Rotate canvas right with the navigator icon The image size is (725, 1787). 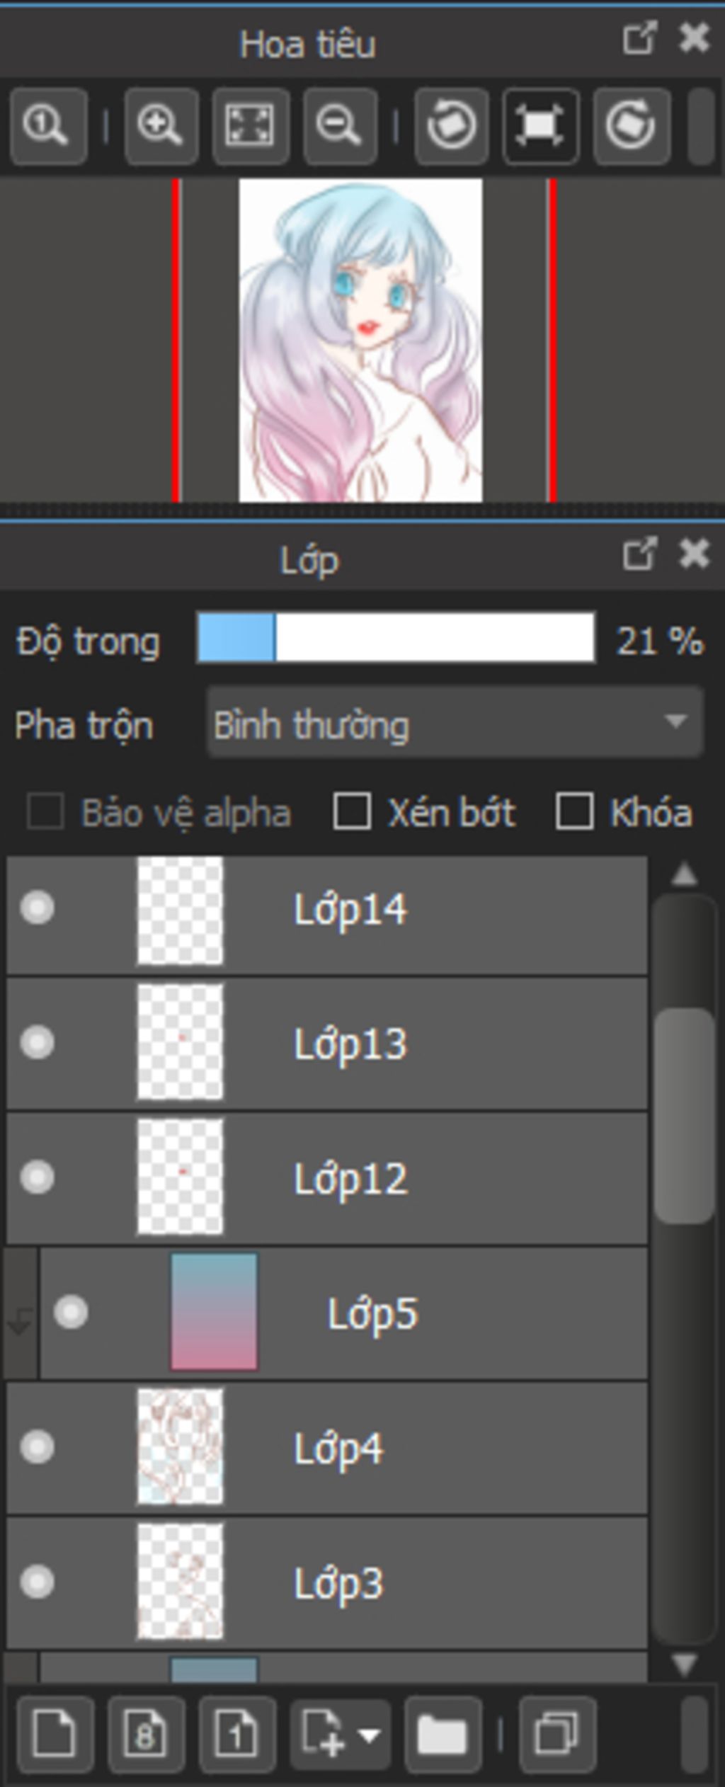pos(631,126)
